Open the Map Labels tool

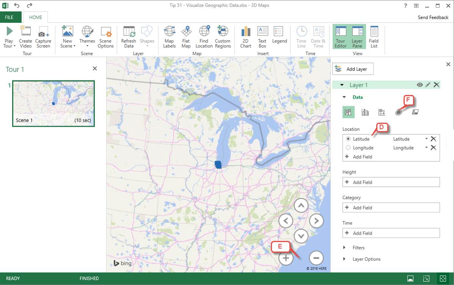click(169, 33)
